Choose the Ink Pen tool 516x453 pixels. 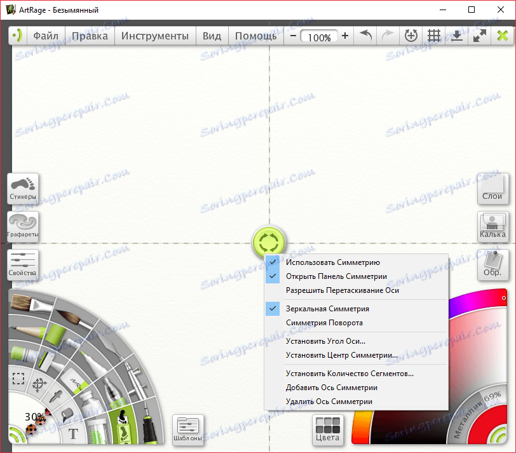[149, 424]
